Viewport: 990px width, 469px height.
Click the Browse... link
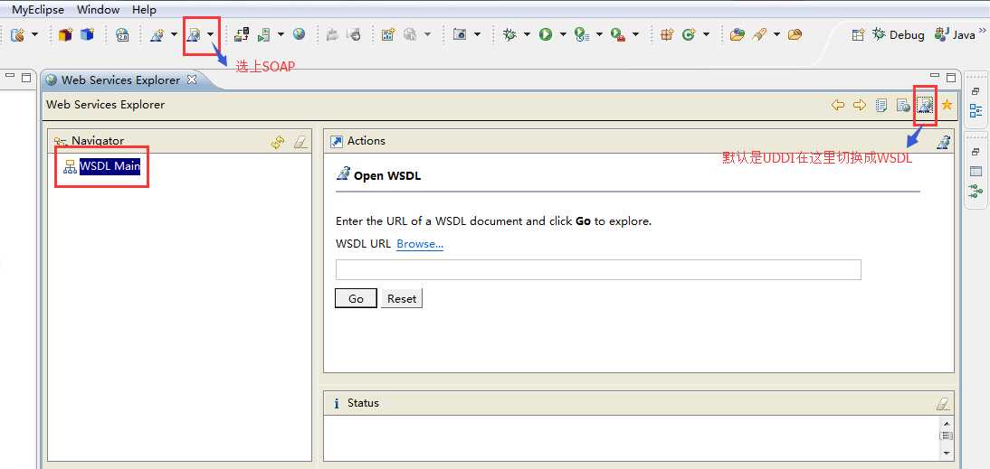420,243
